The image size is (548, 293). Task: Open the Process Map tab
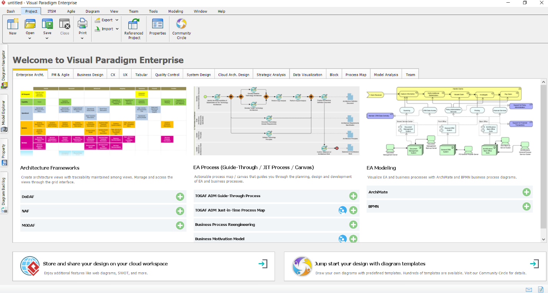tap(356, 75)
